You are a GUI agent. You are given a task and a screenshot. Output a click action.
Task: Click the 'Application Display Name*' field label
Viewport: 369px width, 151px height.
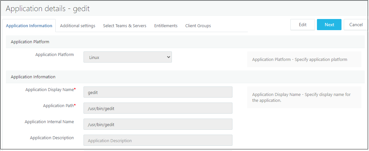click(51, 89)
